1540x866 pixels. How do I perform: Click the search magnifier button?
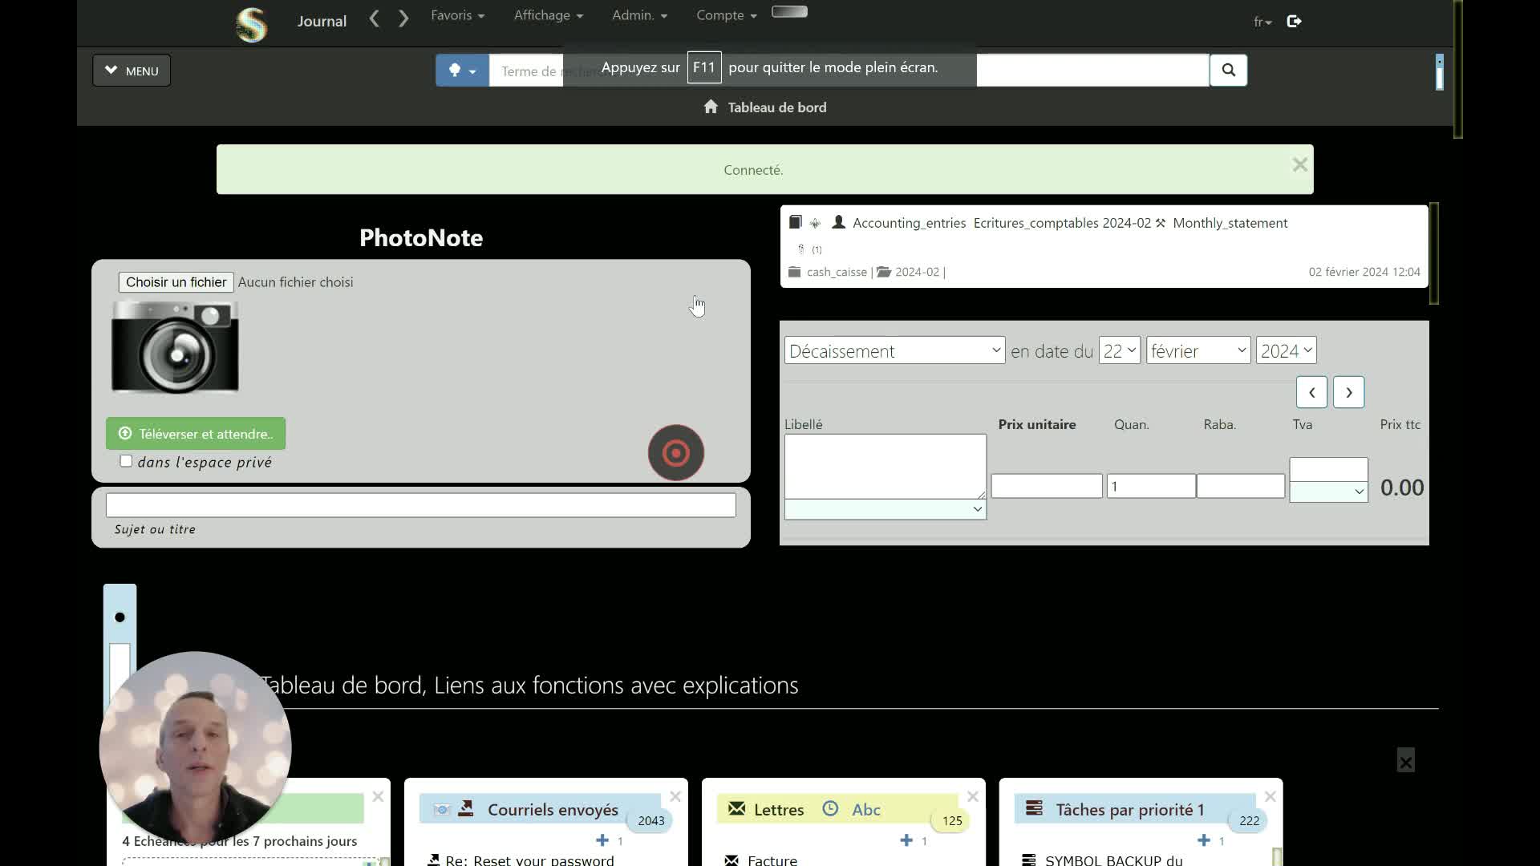[x=1228, y=71]
